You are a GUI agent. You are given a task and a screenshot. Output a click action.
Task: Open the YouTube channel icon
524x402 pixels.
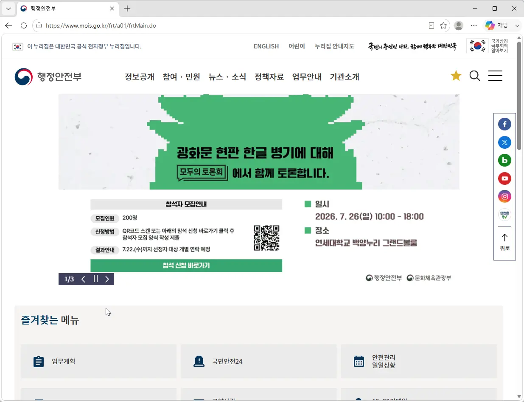504,178
